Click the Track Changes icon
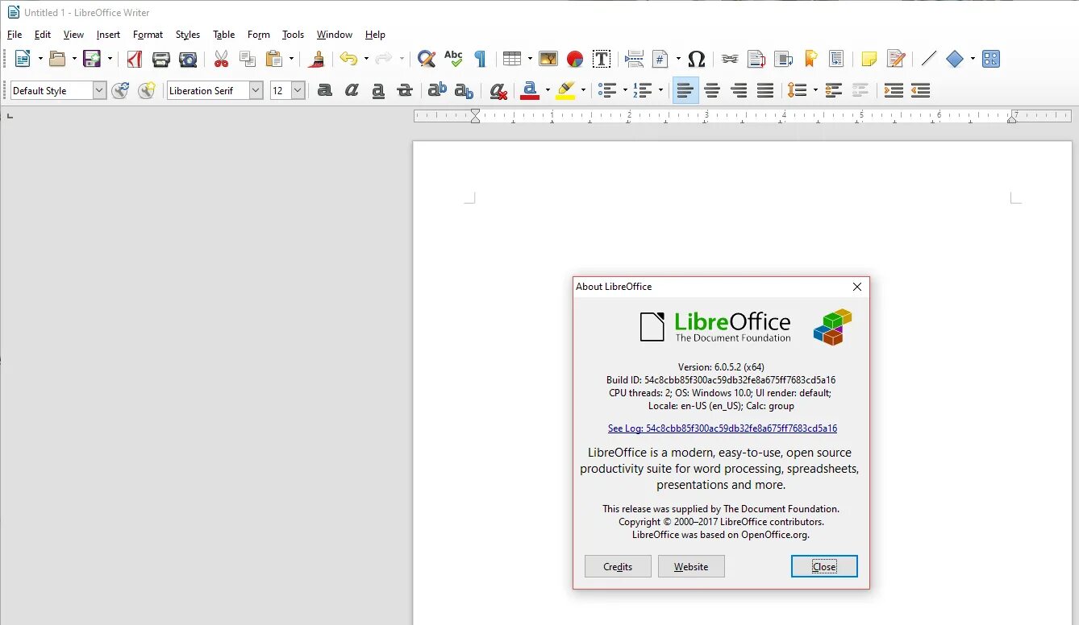Screen dimensions: 1079x625 coord(896,59)
